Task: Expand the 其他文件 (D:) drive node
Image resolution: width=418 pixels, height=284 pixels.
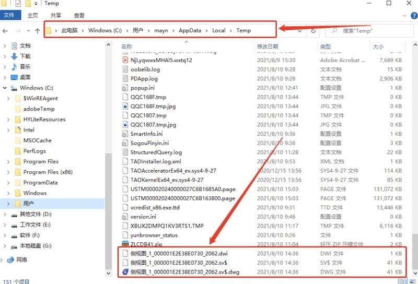Action: point(5,214)
